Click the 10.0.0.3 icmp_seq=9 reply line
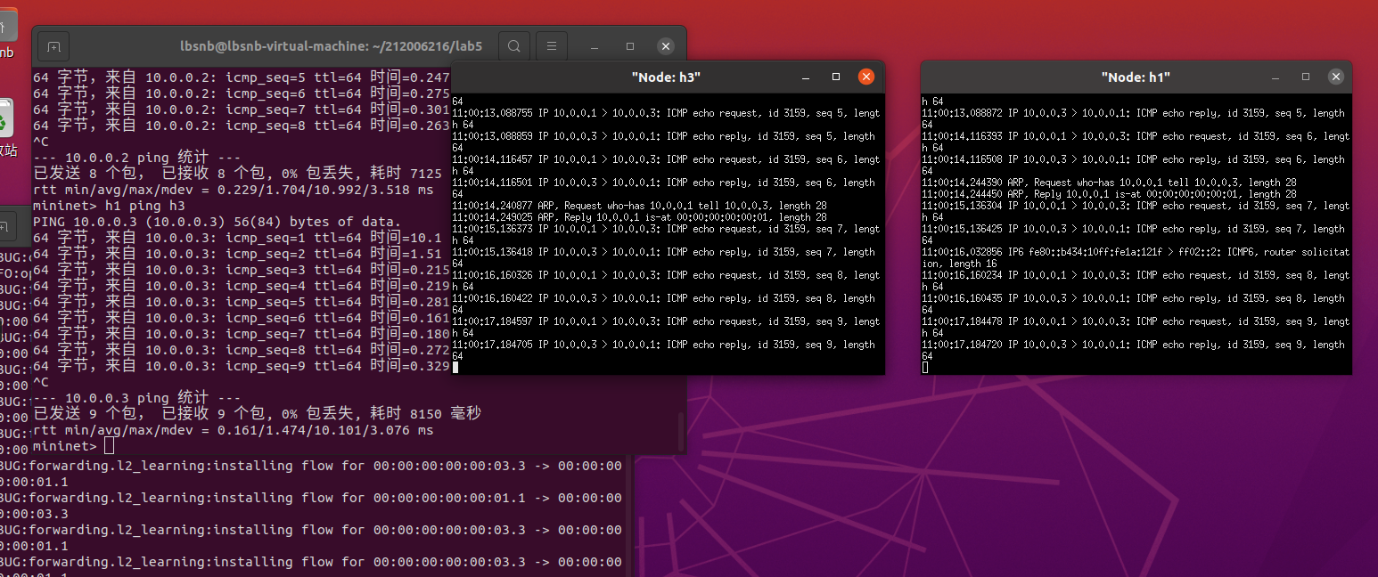The width and height of the screenshot is (1378, 577). [241, 366]
